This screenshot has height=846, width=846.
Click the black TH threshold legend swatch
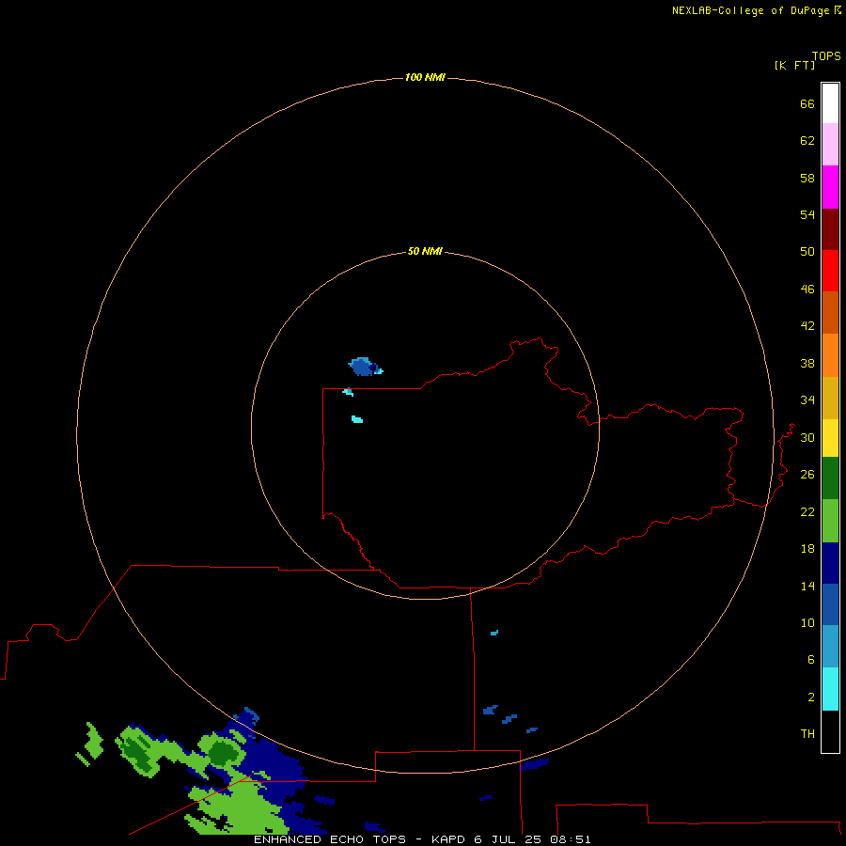click(830, 731)
